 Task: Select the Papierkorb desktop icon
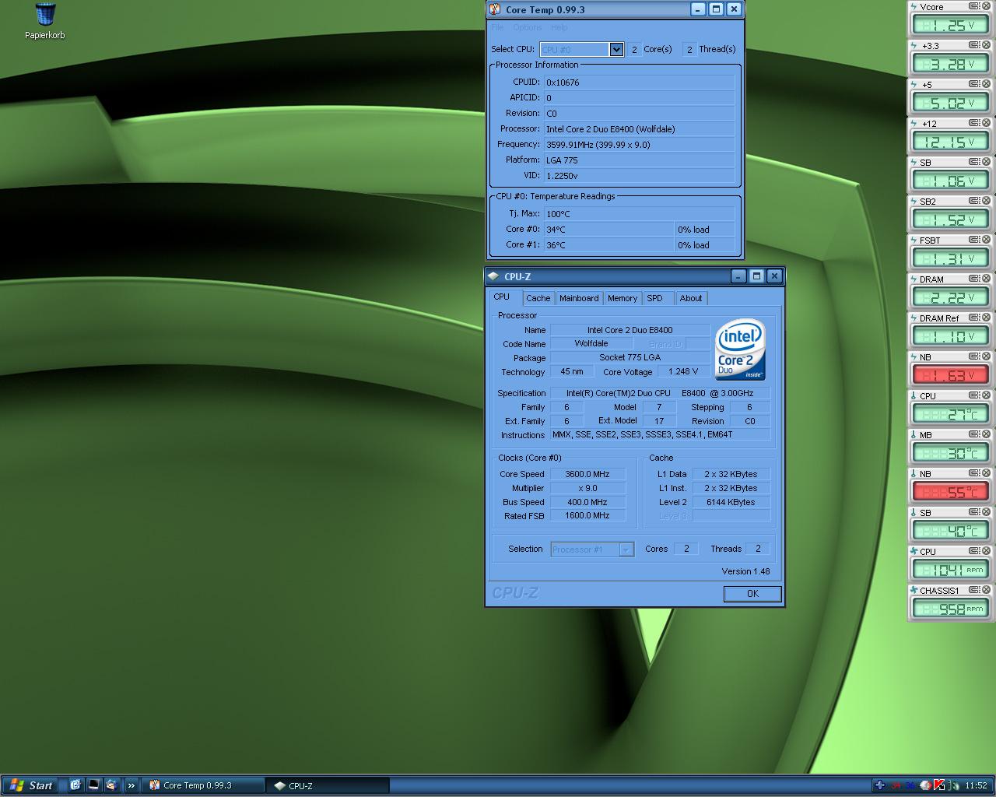(45, 21)
